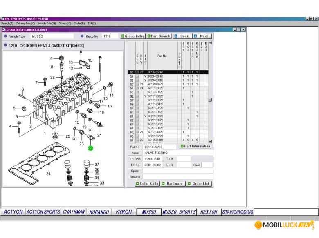Image resolution: width=319 pixels, height=238 pixels.
Task: Click callout 9 in the diagram
Action: (x=52, y=59)
